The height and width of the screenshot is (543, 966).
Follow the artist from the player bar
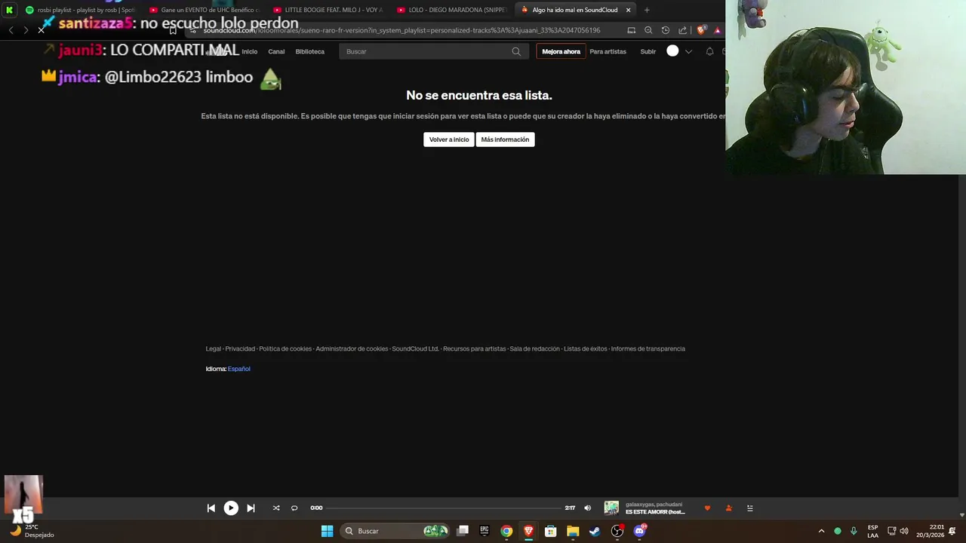(728, 508)
